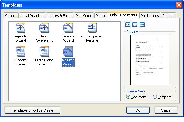Screen dimensions: 184x122
Task: Switch to Letters & Faxes tab
Action: click(60, 16)
